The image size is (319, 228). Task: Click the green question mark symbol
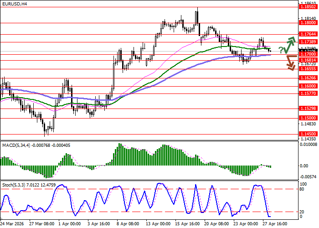pos(280,49)
